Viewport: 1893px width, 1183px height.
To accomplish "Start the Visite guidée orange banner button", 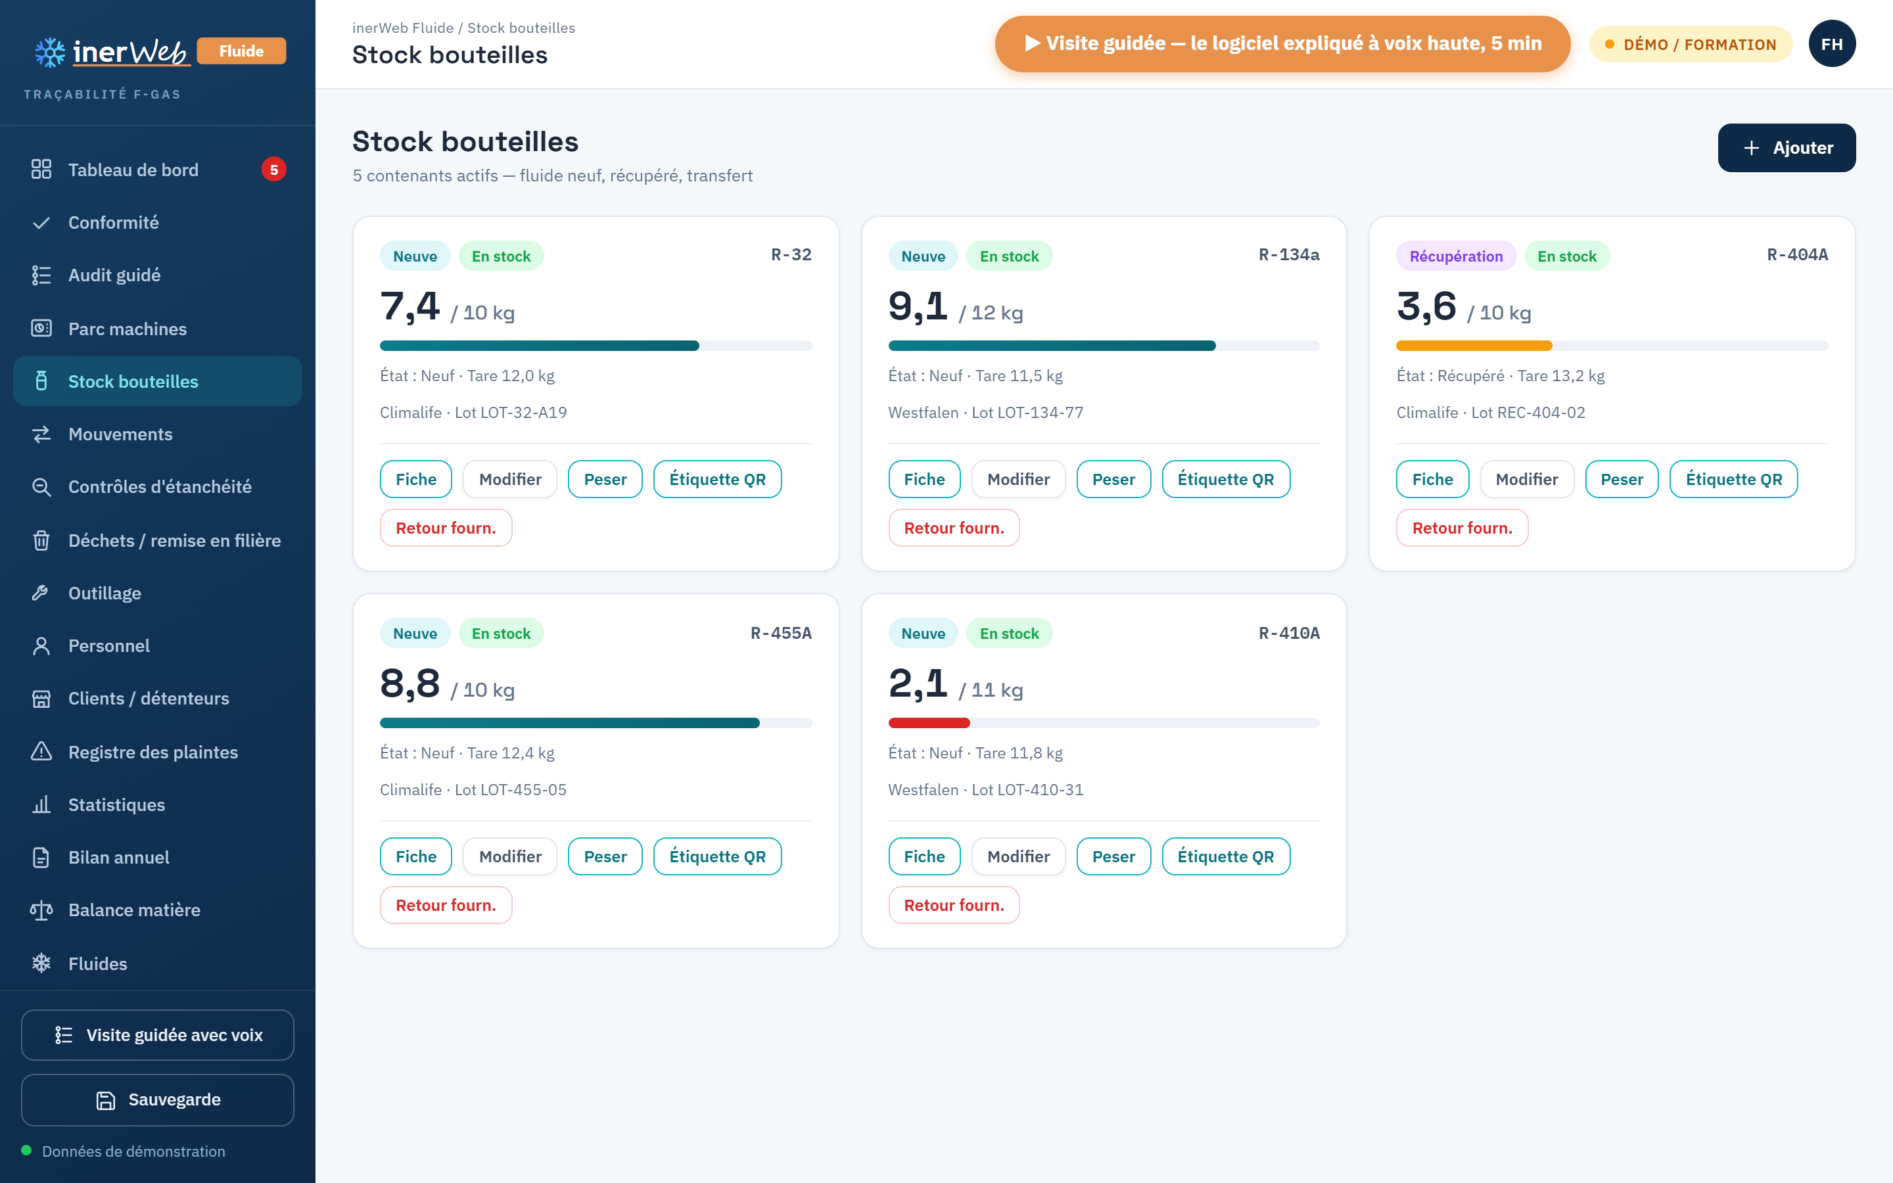I will click(1282, 44).
